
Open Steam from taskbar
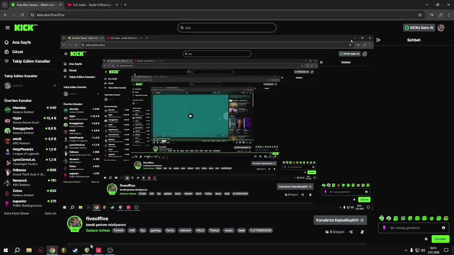75,250
